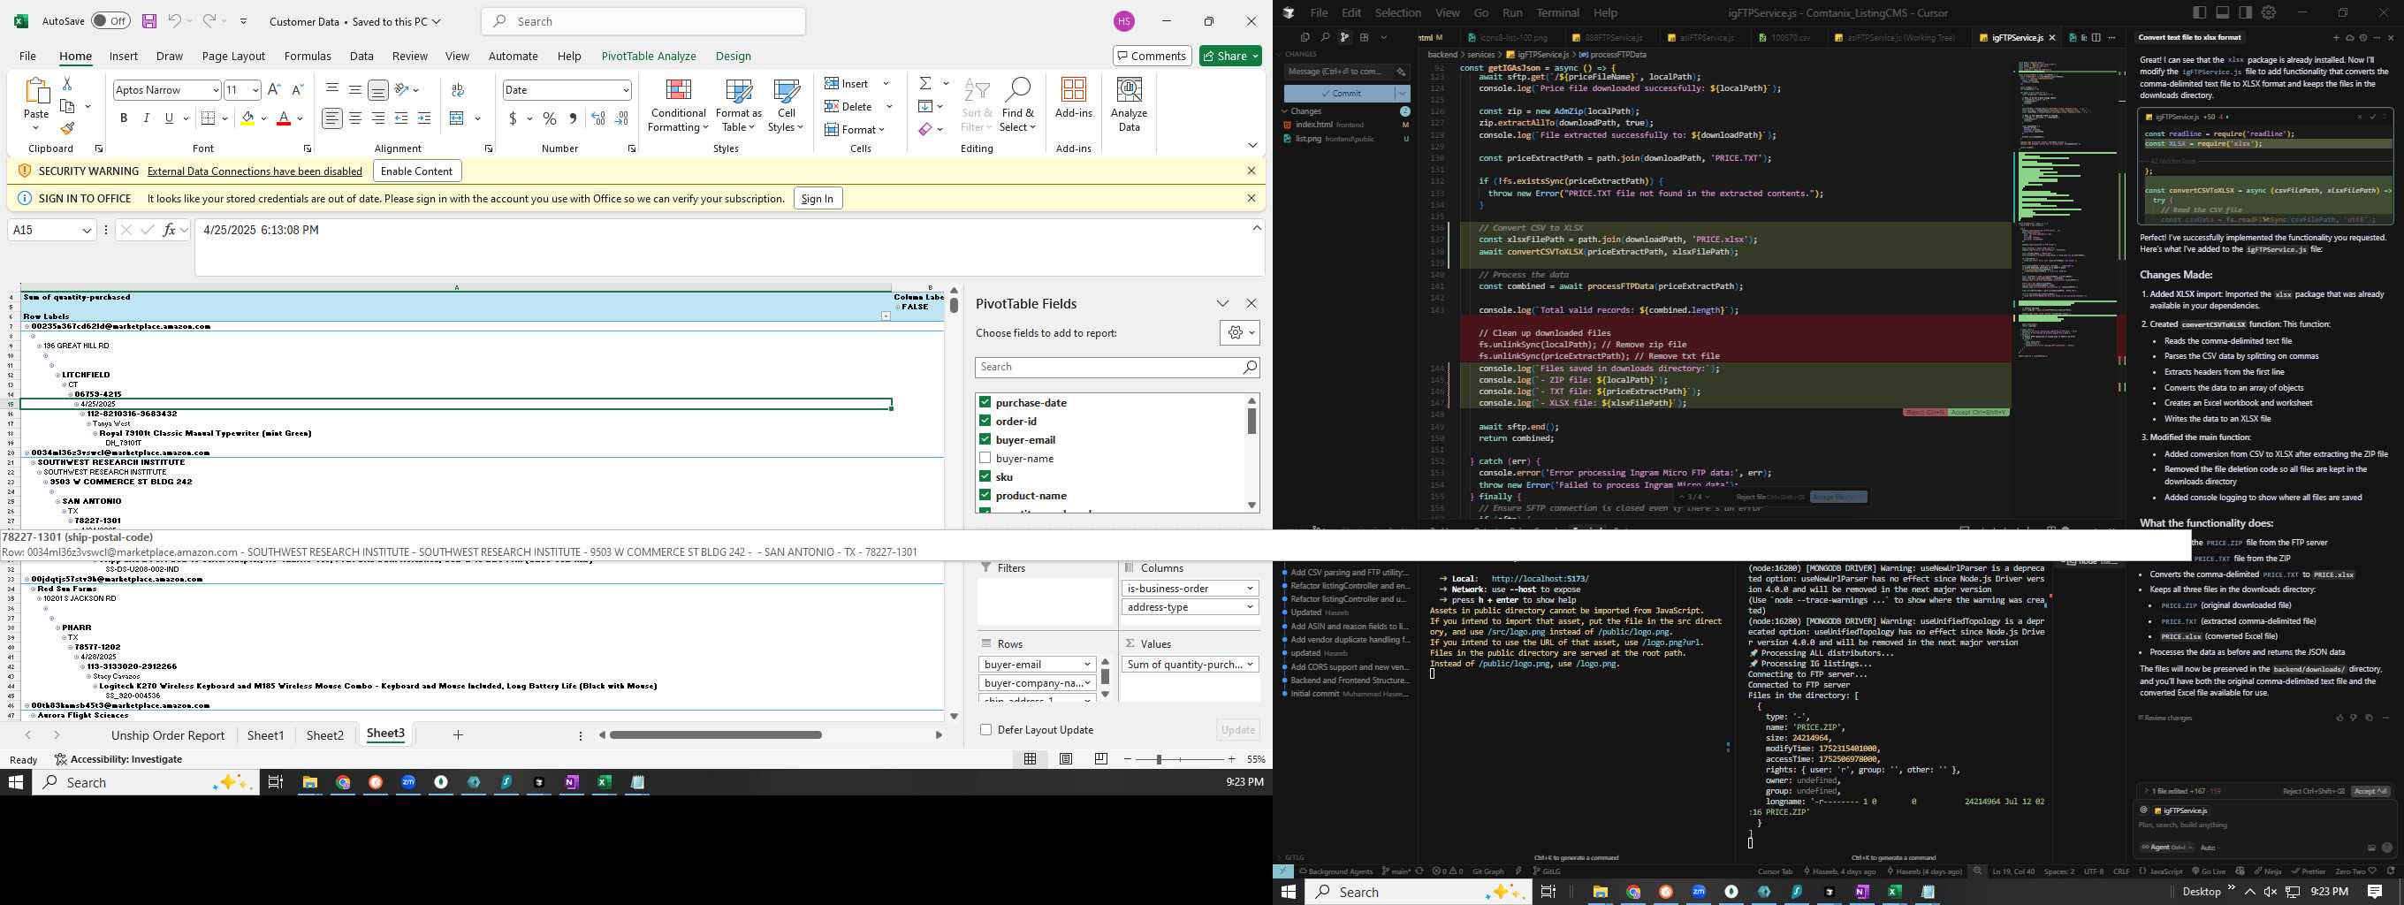Click External Data Connections disabled link
Viewport: 2404px width, 905px height.
point(255,171)
